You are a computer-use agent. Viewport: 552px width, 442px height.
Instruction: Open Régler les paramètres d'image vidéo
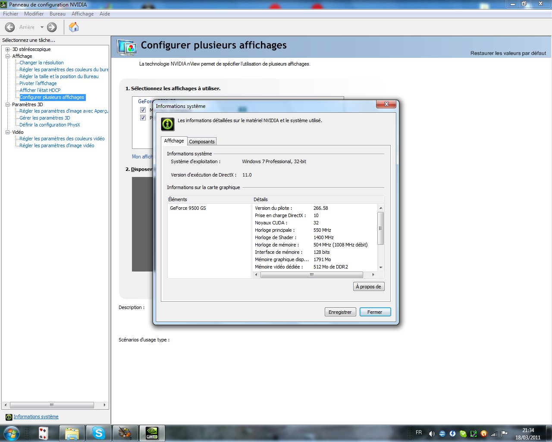click(x=57, y=145)
